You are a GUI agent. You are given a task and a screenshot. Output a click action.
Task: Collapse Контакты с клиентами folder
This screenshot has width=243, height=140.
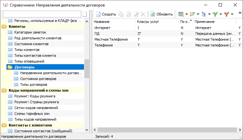point(4,125)
